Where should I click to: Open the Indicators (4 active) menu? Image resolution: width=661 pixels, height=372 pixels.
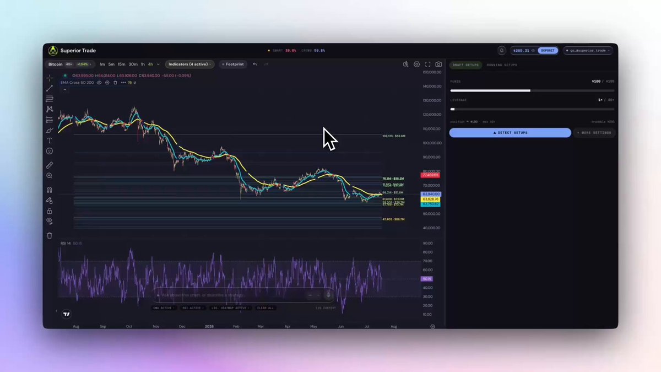tap(190, 64)
